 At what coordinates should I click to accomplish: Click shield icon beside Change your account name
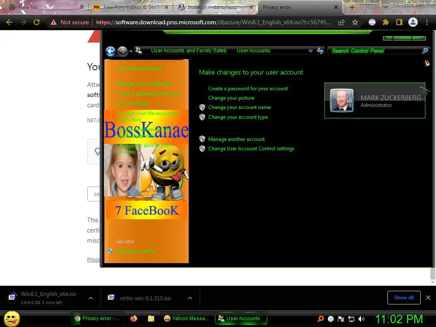(x=202, y=107)
